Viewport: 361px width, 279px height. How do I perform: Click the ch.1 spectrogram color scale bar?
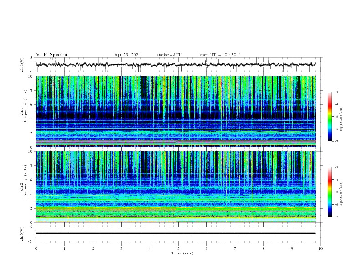tap(330, 117)
